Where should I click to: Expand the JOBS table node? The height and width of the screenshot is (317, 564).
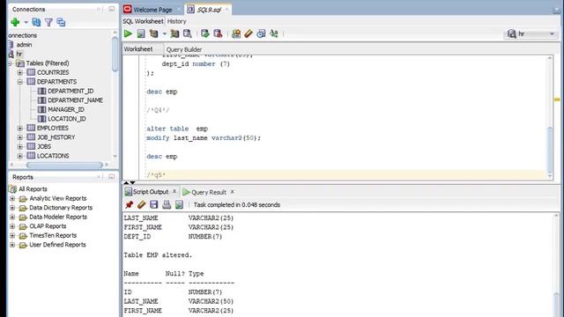(x=20, y=147)
